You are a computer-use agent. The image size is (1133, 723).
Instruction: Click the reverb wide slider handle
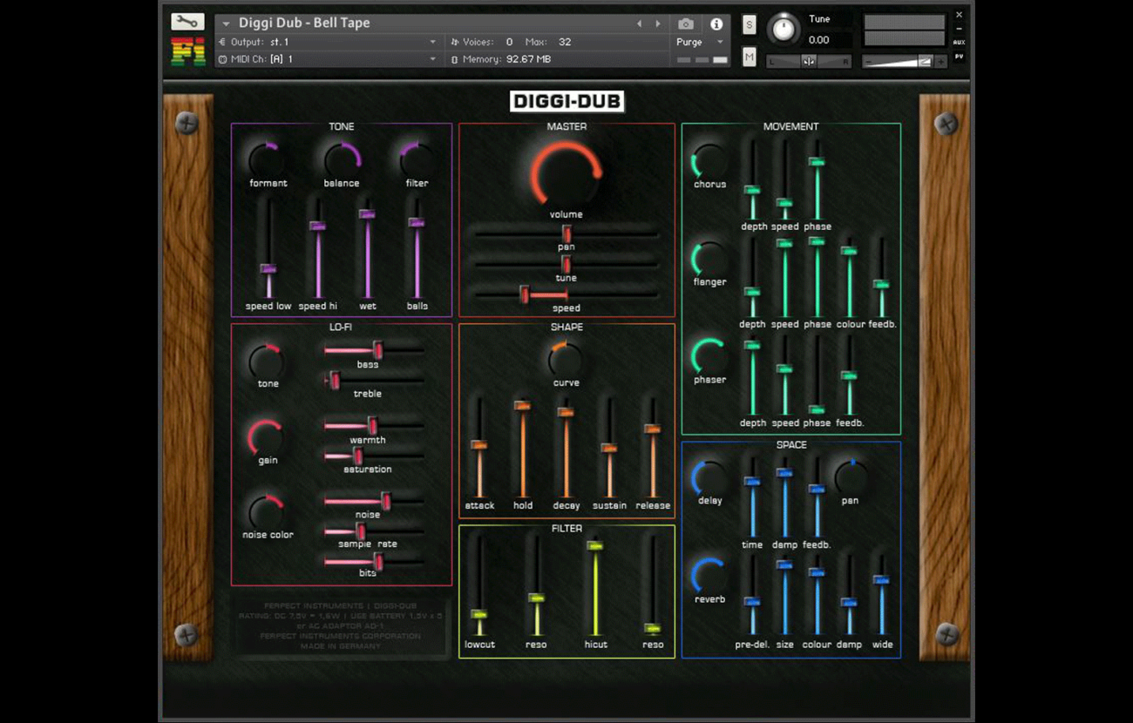[881, 580]
